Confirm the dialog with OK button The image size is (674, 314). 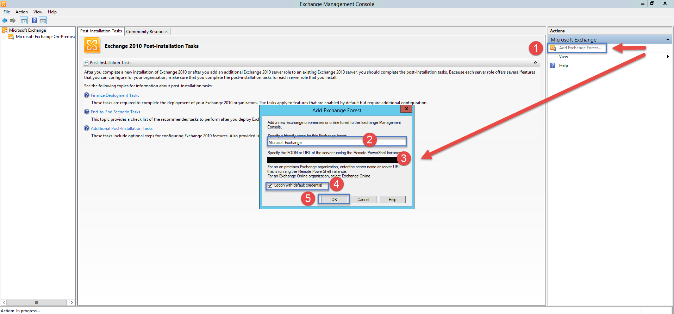point(334,200)
